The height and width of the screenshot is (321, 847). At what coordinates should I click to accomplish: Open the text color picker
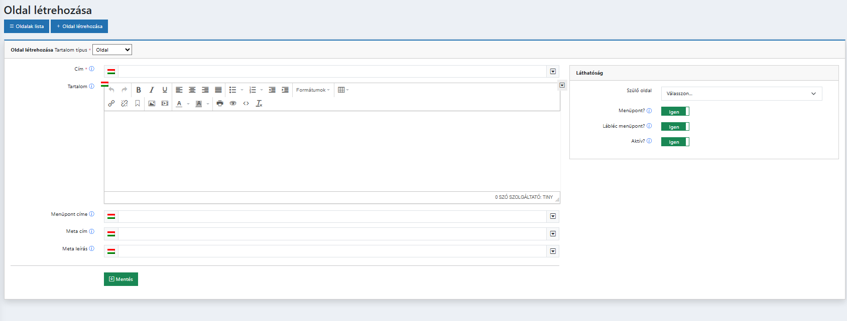point(179,104)
